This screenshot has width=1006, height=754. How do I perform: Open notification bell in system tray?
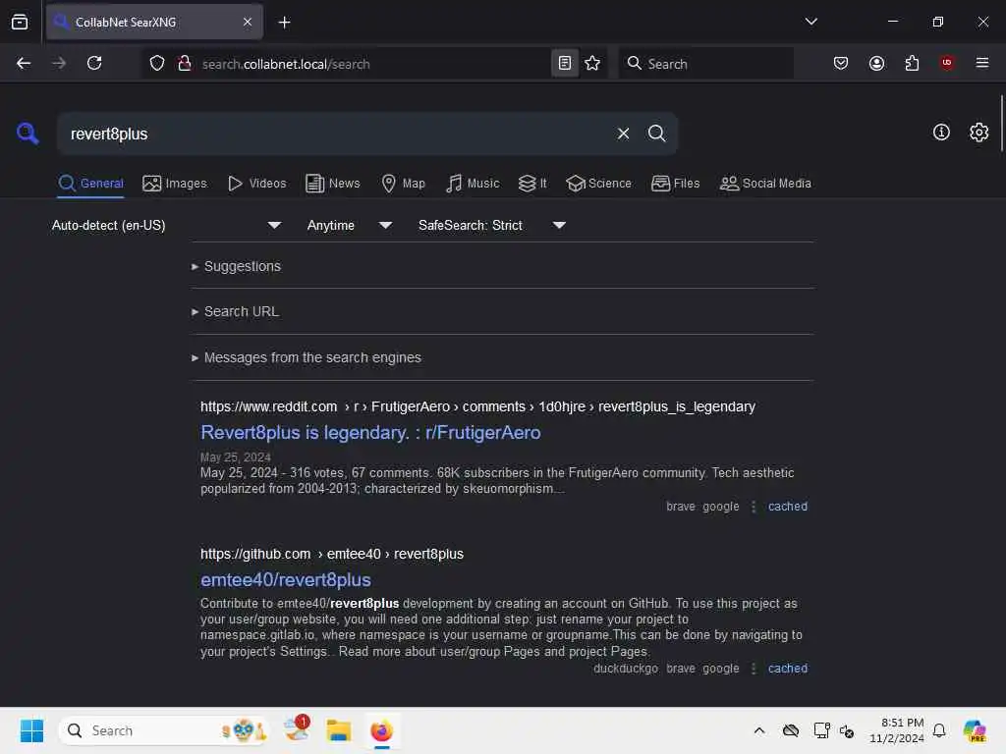pos(938,730)
